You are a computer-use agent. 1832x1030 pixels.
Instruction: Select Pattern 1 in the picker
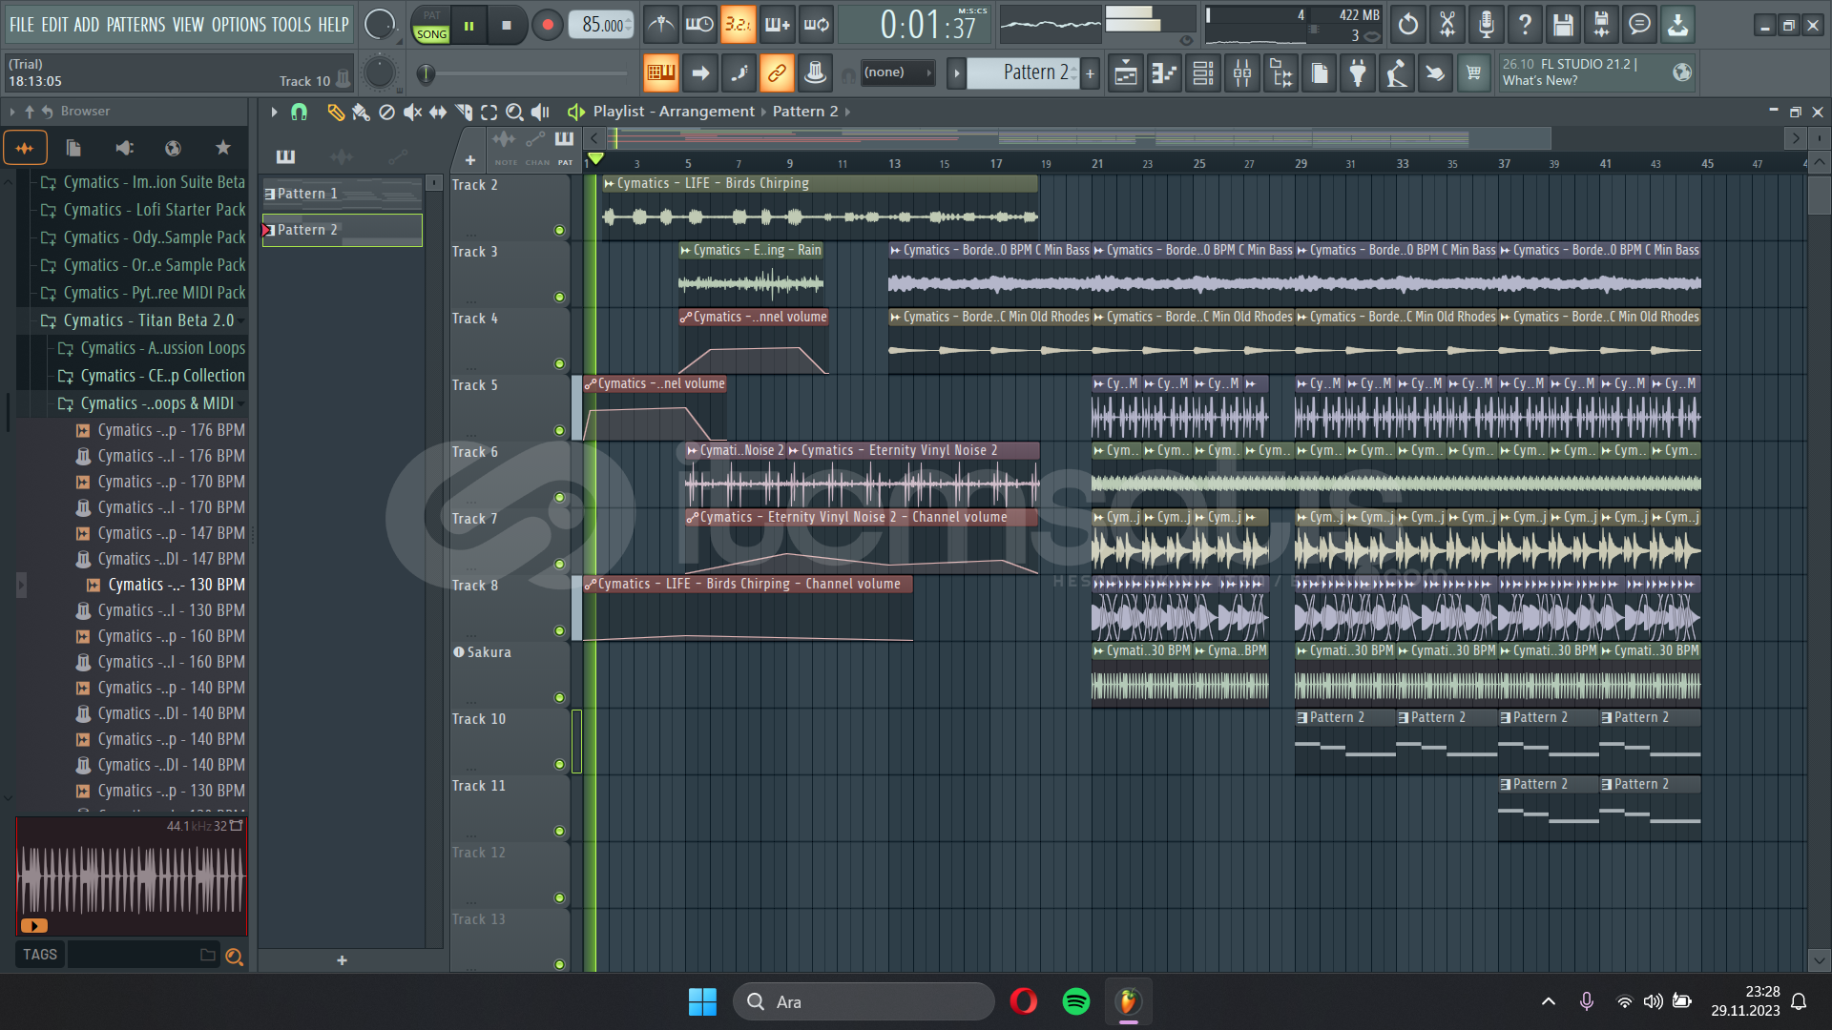[x=342, y=194]
